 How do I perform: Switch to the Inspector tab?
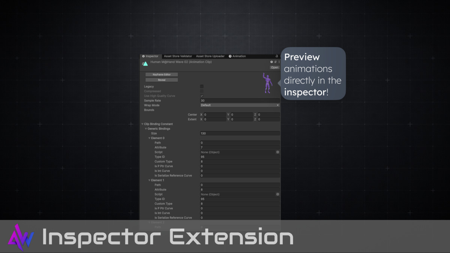tap(150, 56)
